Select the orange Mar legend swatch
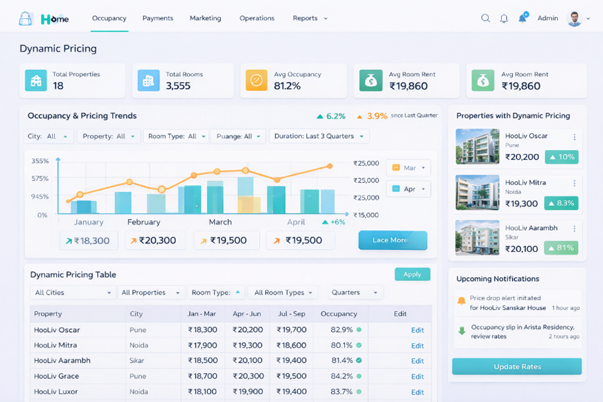This screenshot has height=402, width=603. pos(396,168)
